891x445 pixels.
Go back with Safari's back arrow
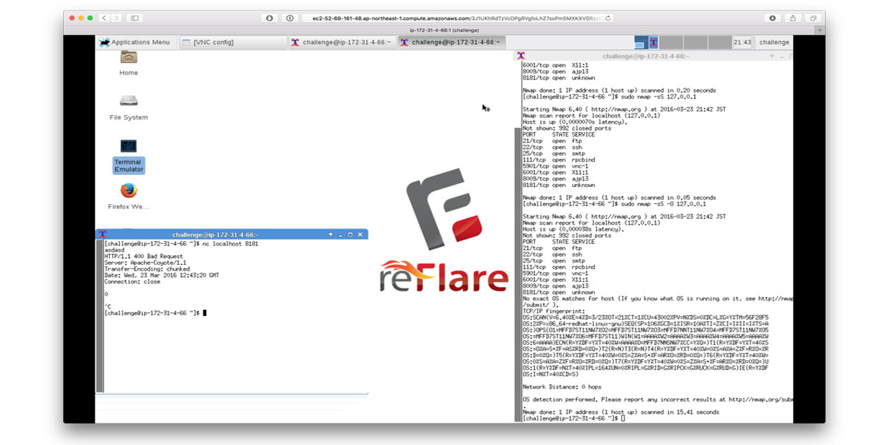pyautogui.click(x=104, y=18)
